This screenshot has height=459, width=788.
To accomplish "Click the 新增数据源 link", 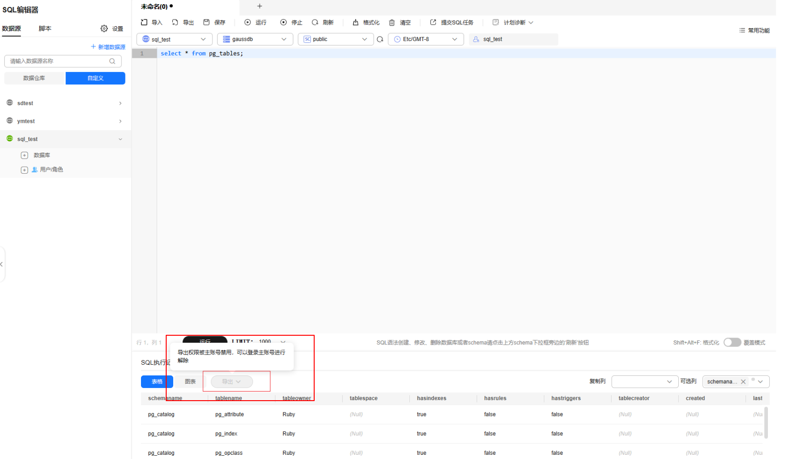I will click(108, 47).
